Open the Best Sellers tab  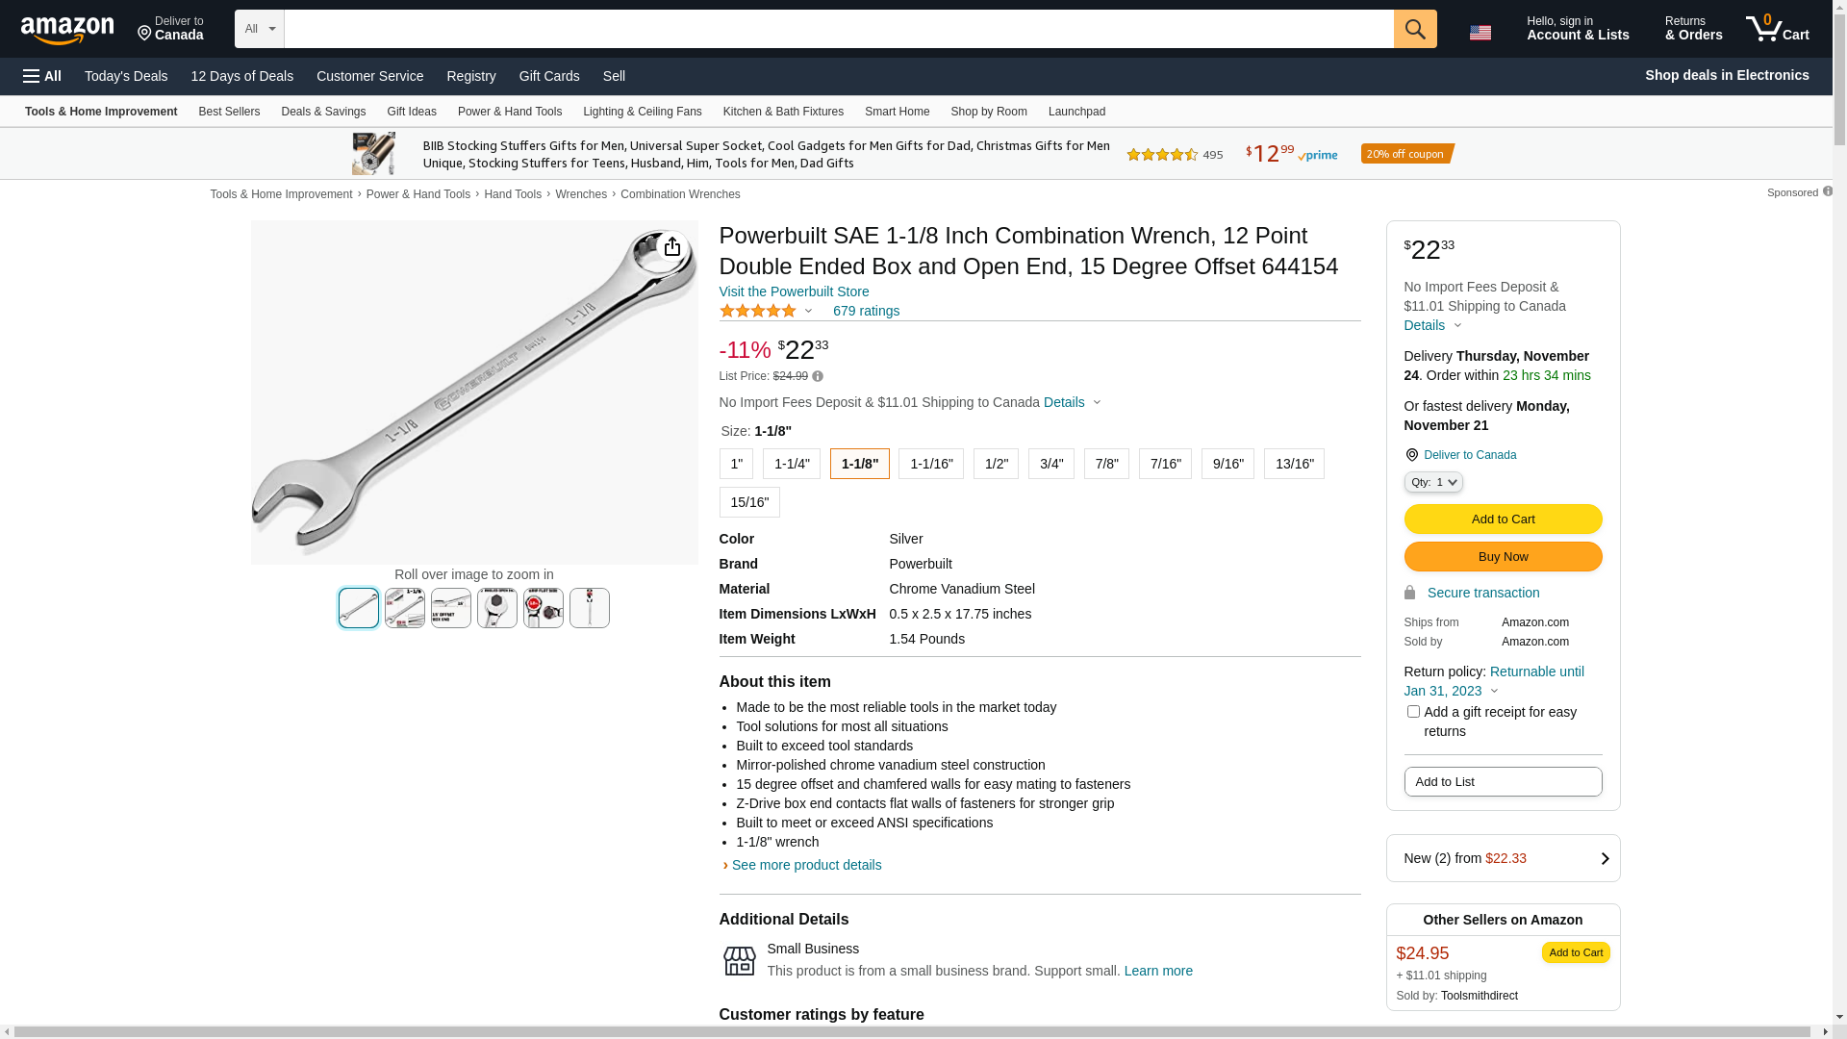pos(229,112)
